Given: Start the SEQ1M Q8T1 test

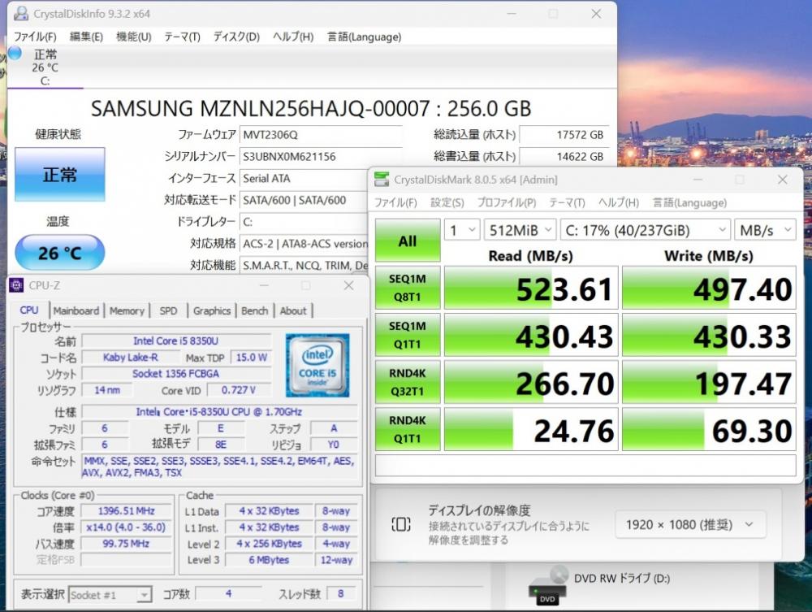Looking at the screenshot, I should pos(408,288).
